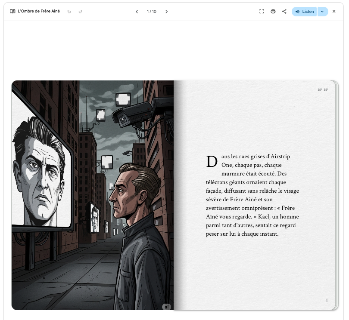The image size is (349, 320).
Task: Enter fullscreen view
Action: [x=262, y=12]
